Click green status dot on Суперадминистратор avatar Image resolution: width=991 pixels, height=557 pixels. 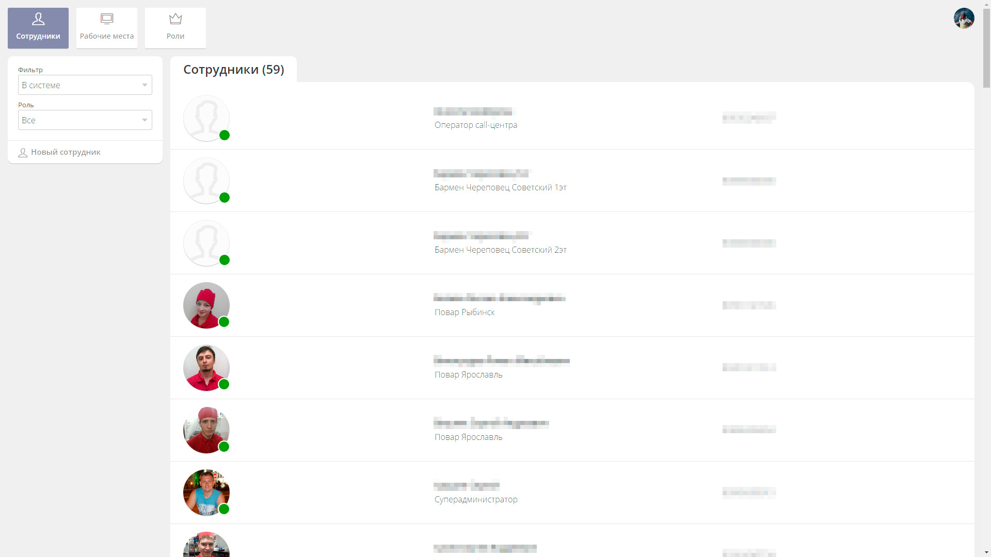click(x=224, y=509)
